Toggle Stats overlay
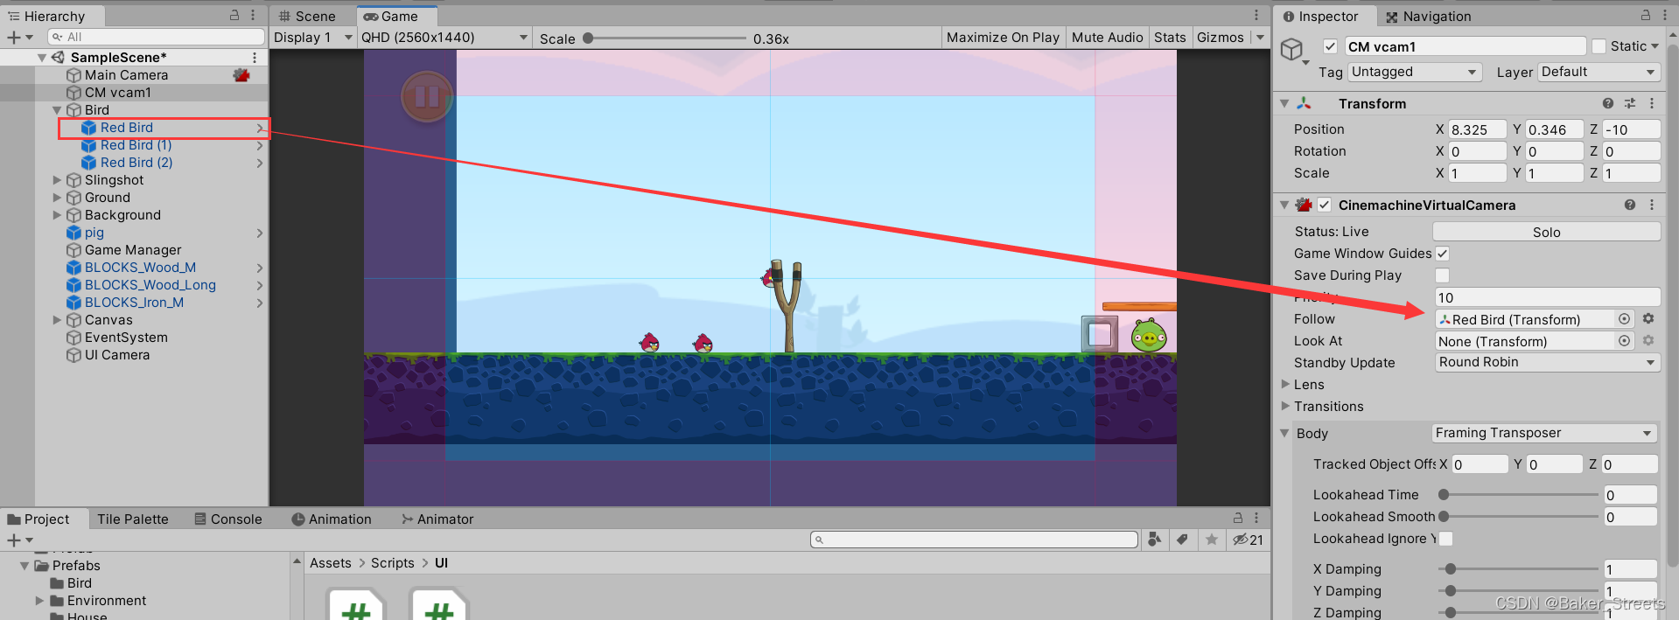This screenshot has height=620, width=1679. pos(1170,38)
